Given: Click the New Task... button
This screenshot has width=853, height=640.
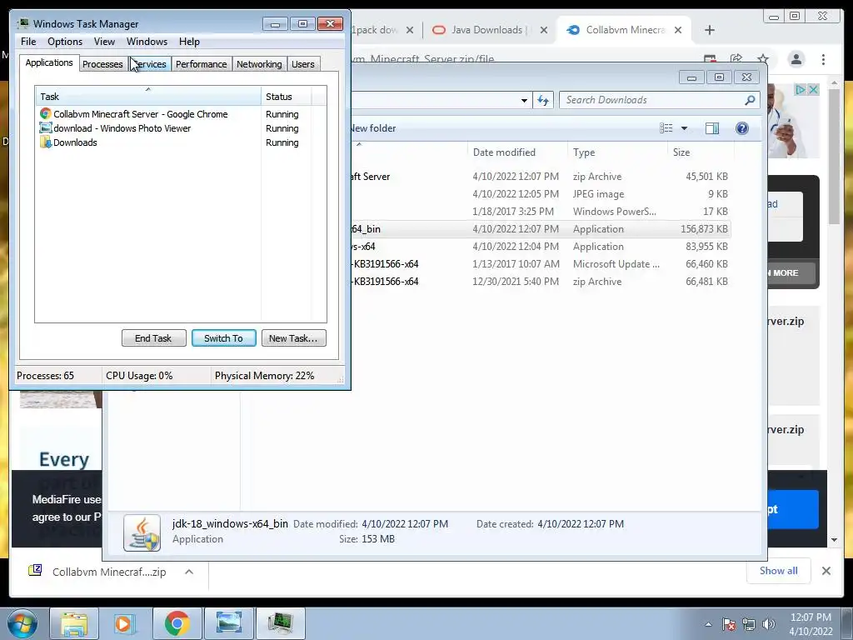Looking at the screenshot, I should click(x=293, y=338).
